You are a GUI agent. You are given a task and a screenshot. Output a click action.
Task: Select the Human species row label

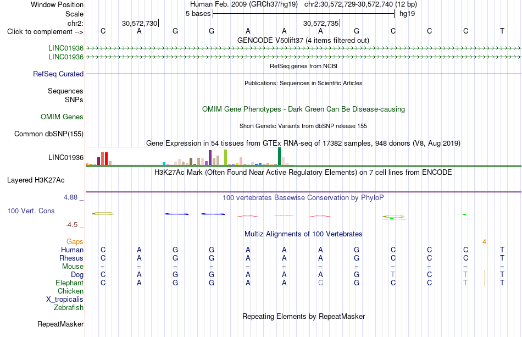click(72, 250)
